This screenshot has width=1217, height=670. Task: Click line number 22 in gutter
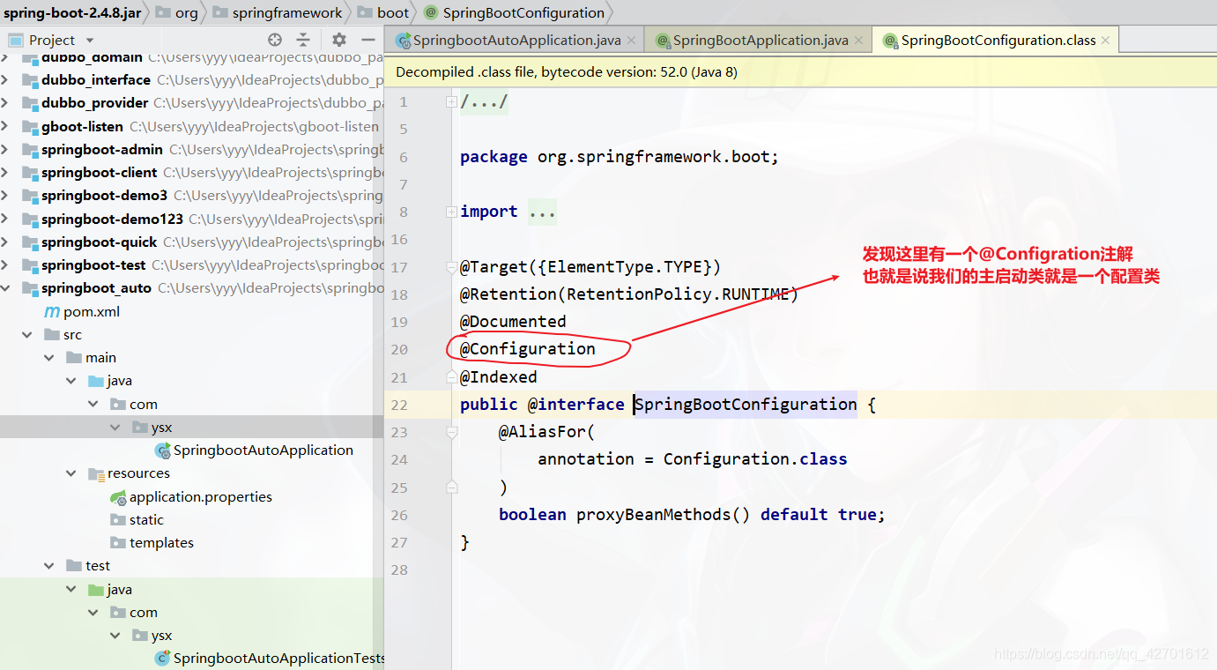click(399, 405)
